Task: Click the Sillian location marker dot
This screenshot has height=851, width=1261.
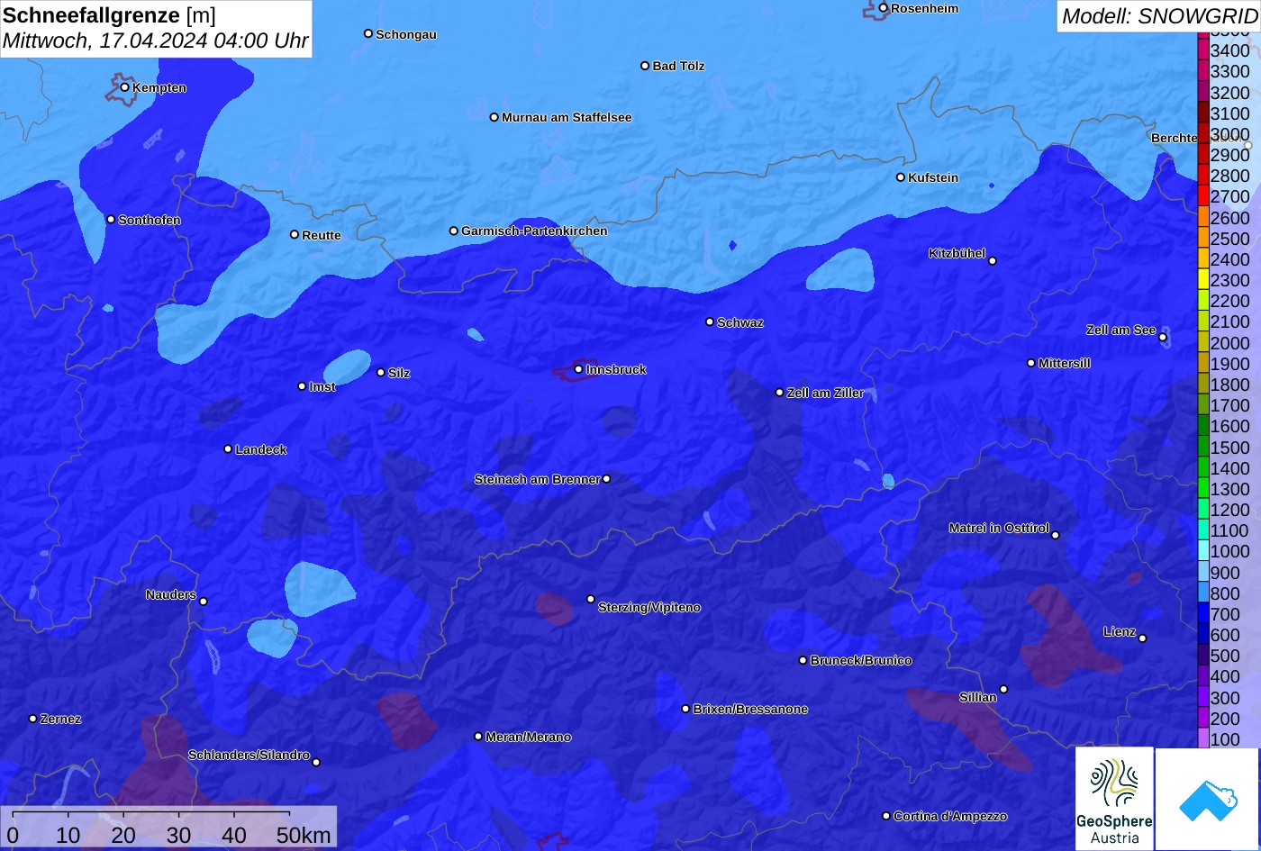Action: [1003, 690]
